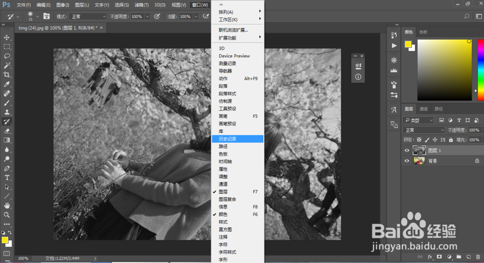Viewport: 484px width, 263px height.
Task: Click the create new layer icon
Action: coord(469,257)
